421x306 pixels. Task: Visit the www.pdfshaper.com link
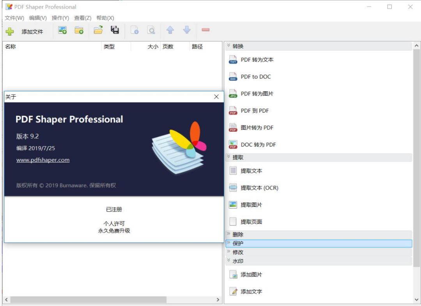pyautogui.click(x=42, y=160)
